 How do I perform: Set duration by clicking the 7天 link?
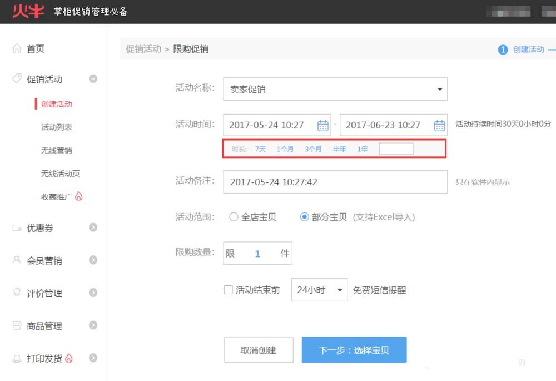point(260,149)
